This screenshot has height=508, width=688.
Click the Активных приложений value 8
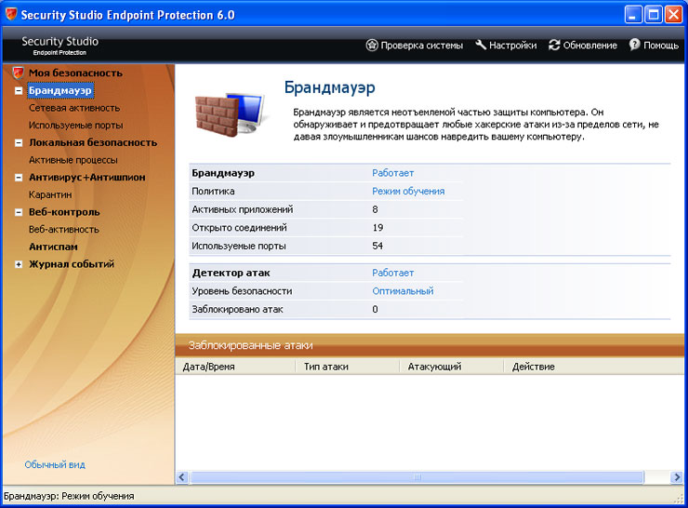pyautogui.click(x=375, y=209)
